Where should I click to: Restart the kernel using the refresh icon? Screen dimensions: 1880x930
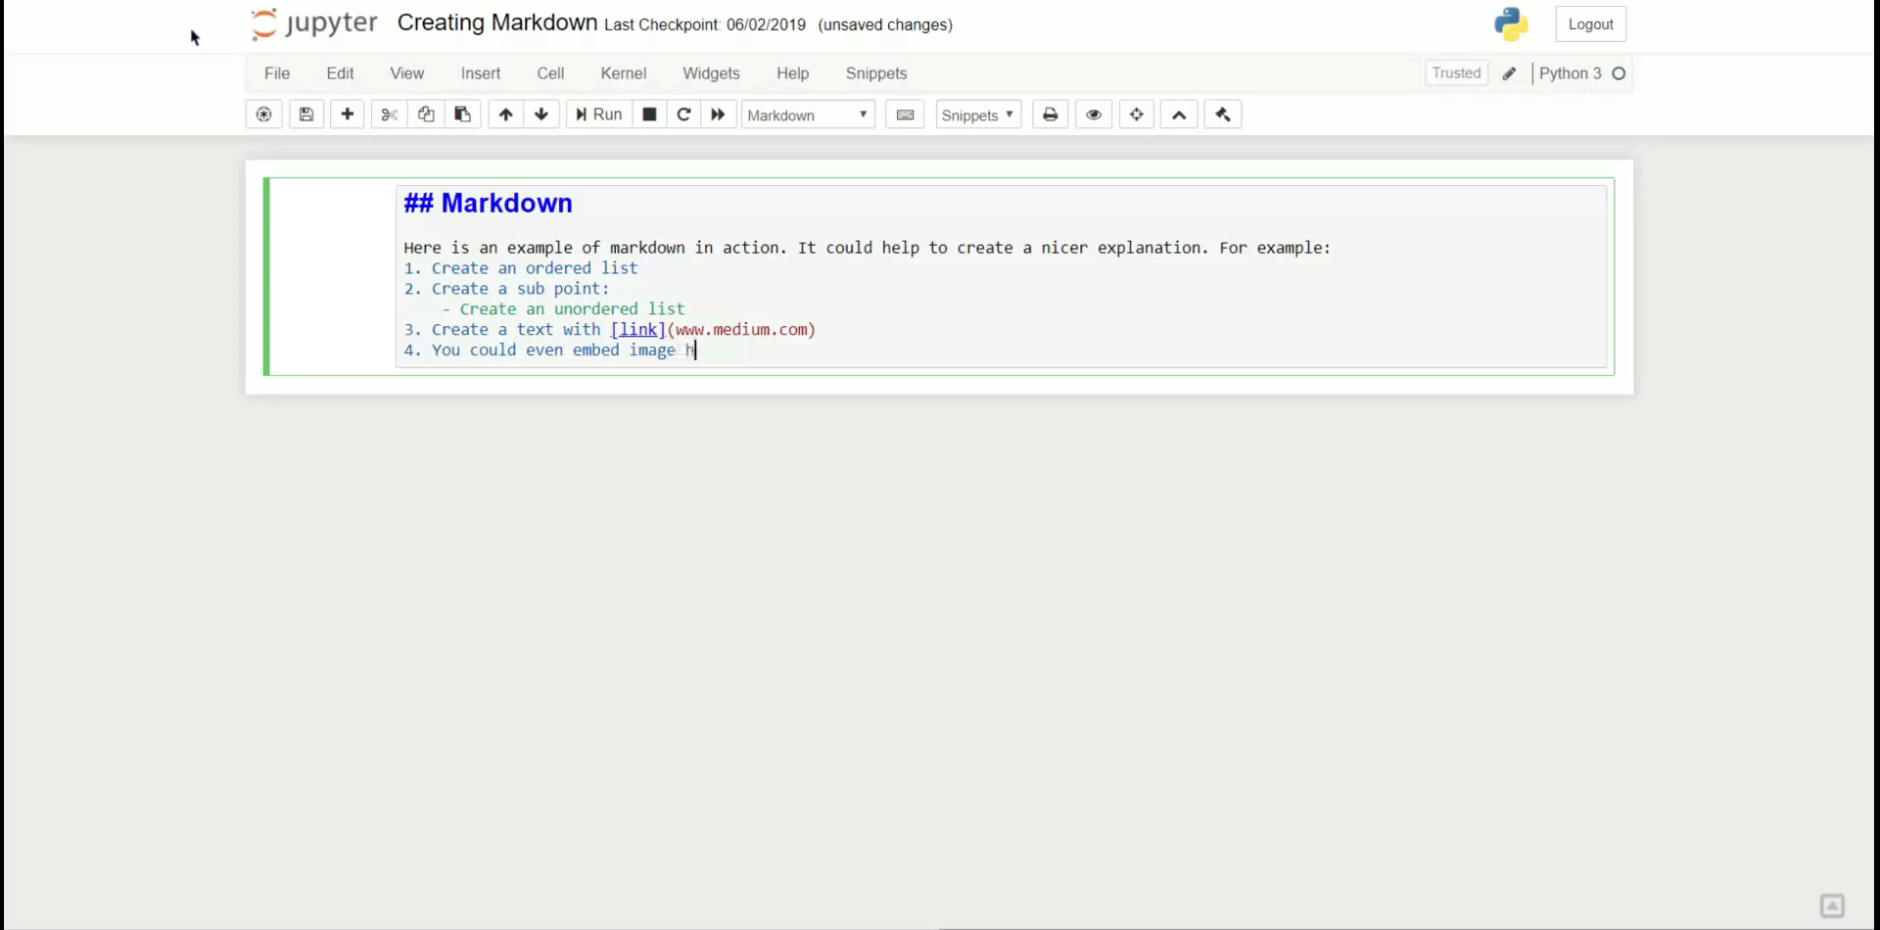[x=683, y=114]
